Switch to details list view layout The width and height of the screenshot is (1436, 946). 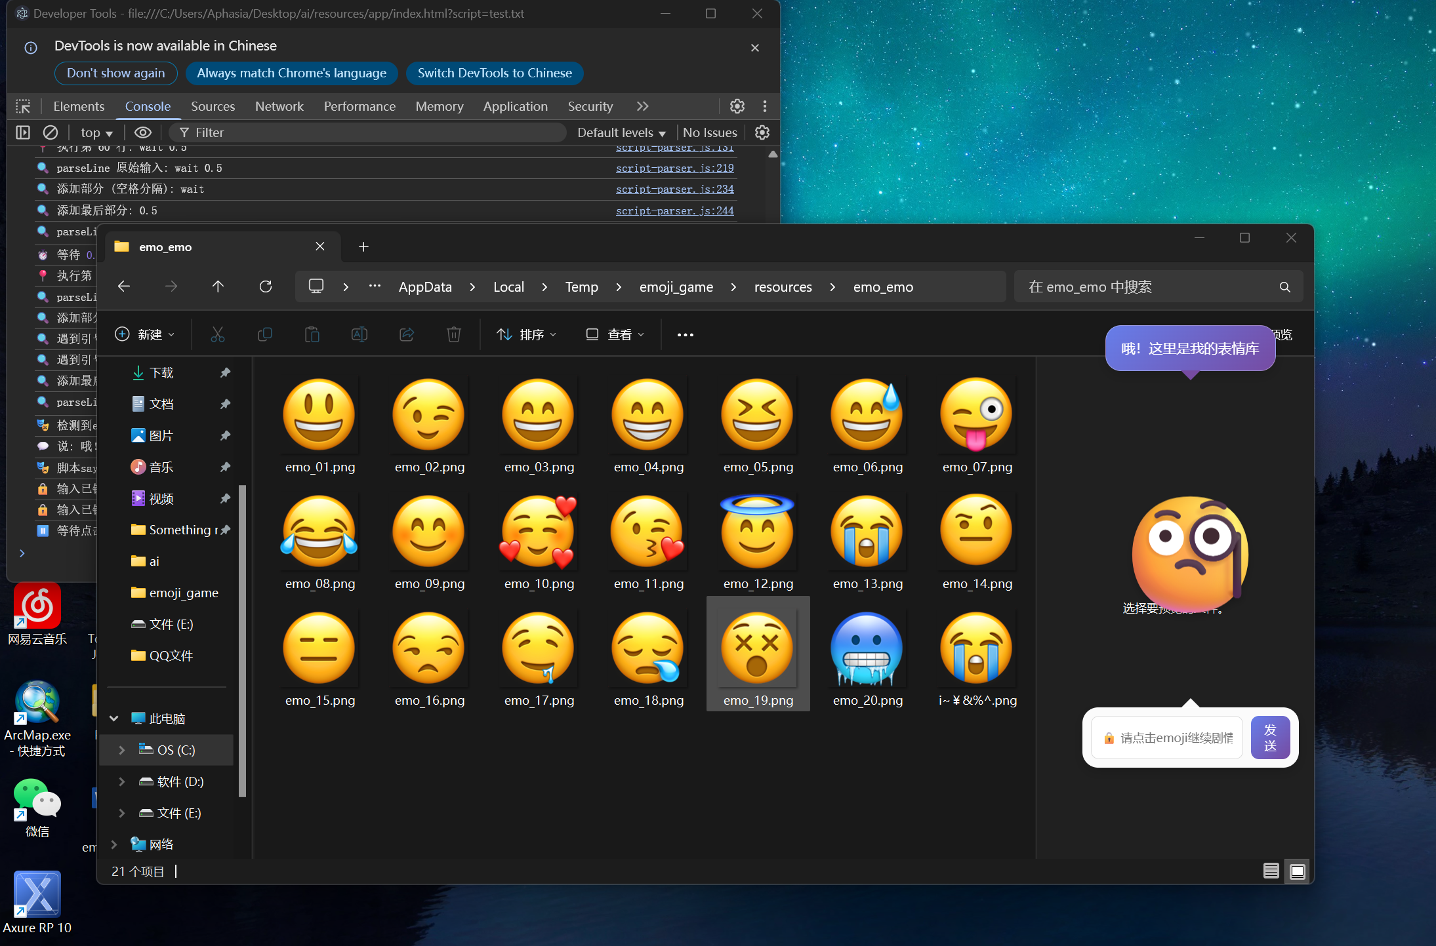(x=1271, y=871)
